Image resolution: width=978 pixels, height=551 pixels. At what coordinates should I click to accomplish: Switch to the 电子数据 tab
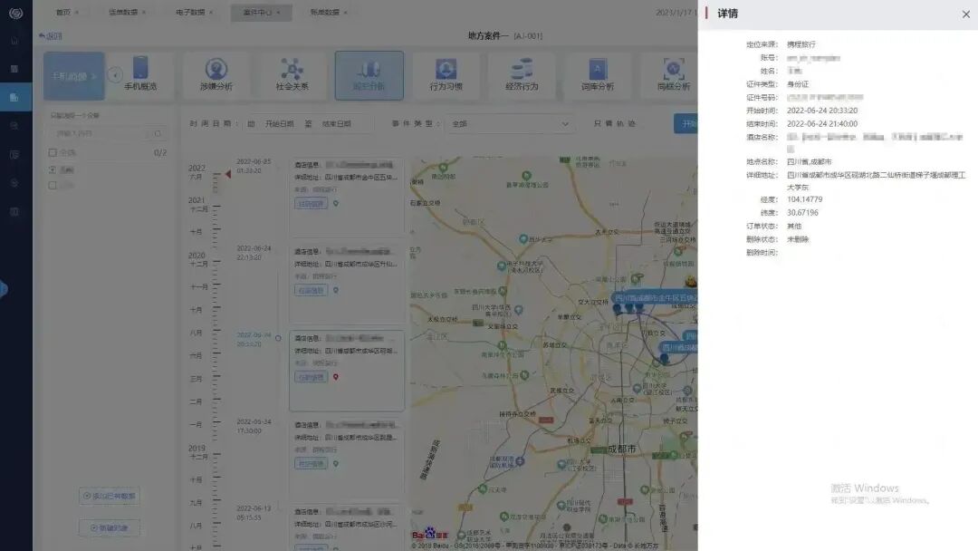(x=196, y=13)
